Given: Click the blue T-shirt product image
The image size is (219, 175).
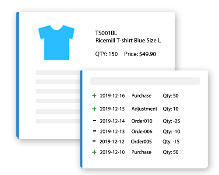Looking at the screenshot, I should point(57,42).
